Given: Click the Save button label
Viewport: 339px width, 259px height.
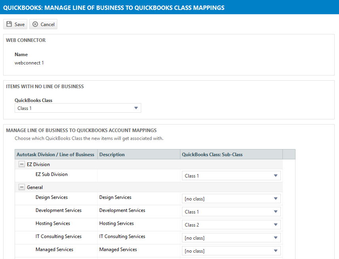Looking at the screenshot, I should [19, 25].
